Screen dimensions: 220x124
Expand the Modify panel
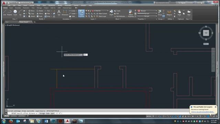[42, 19]
